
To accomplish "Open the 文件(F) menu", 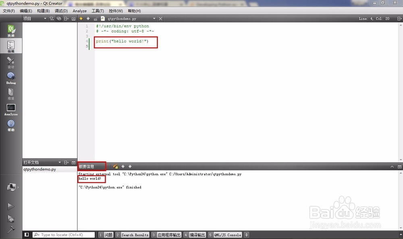I will coord(9,11).
